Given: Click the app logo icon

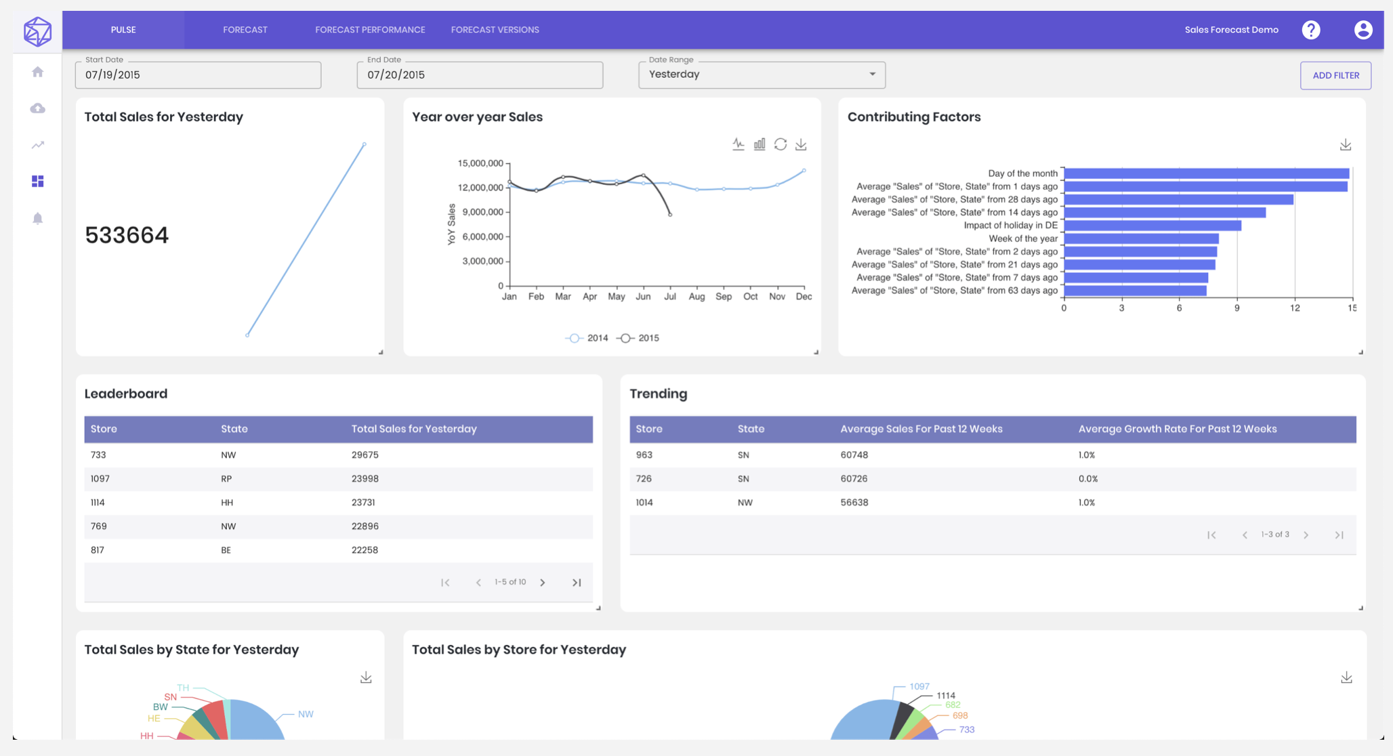Looking at the screenshot, I should click(37, 31).
